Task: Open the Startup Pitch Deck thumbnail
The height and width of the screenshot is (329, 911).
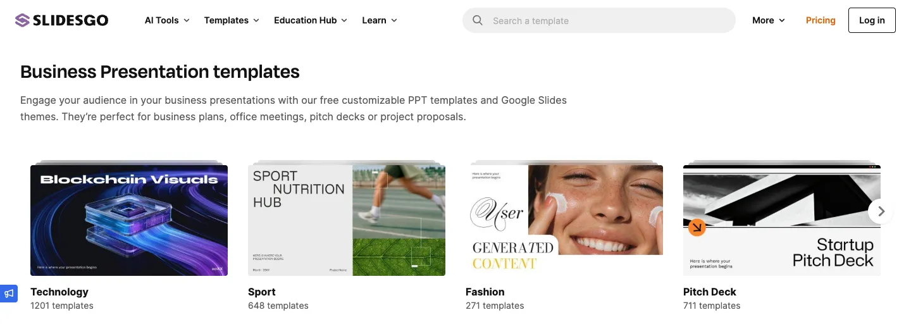Action: coord(782,220)
